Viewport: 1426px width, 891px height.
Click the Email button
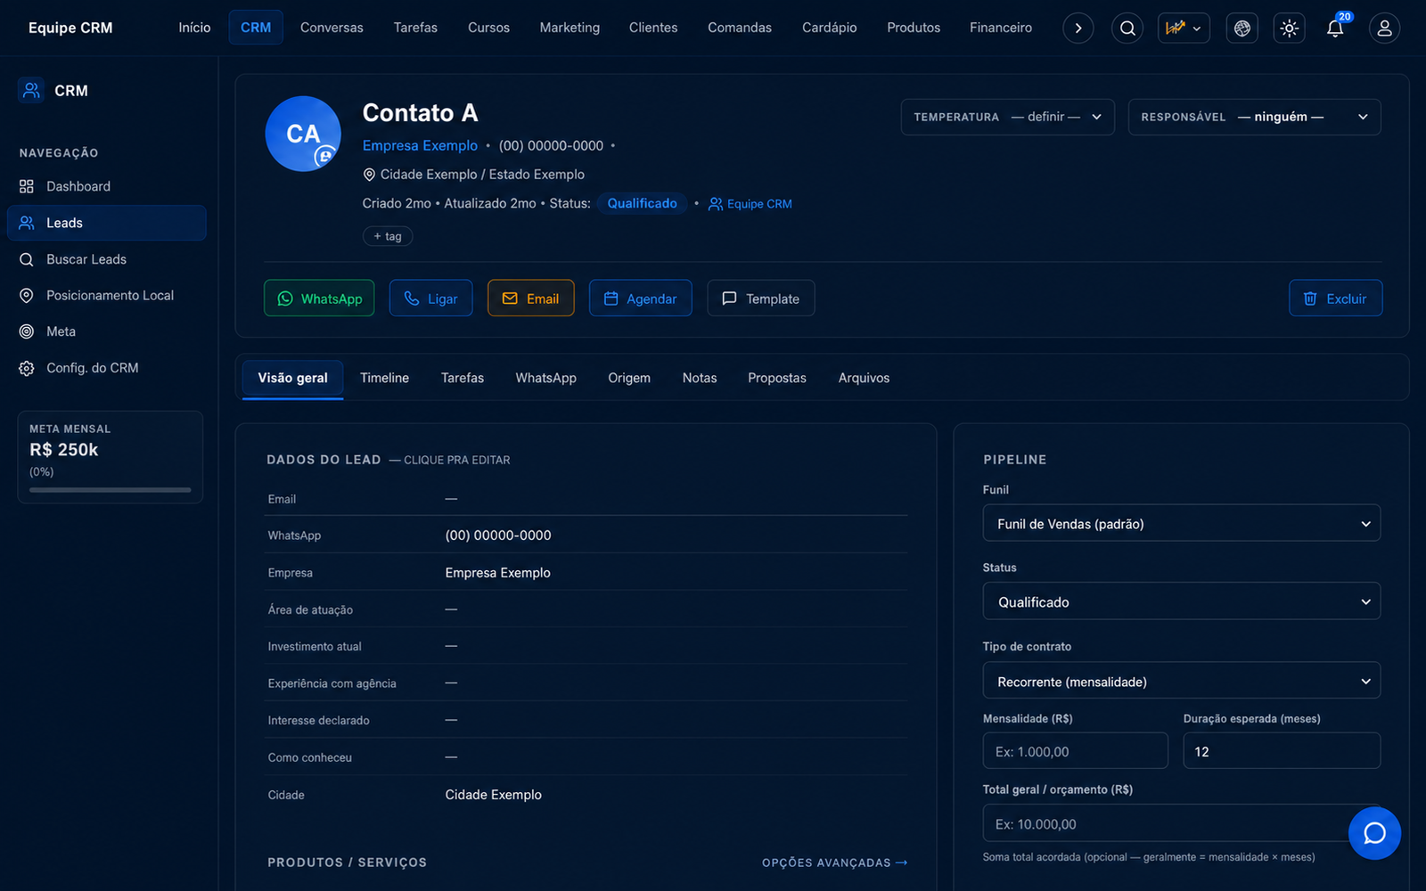coord(530,298)
